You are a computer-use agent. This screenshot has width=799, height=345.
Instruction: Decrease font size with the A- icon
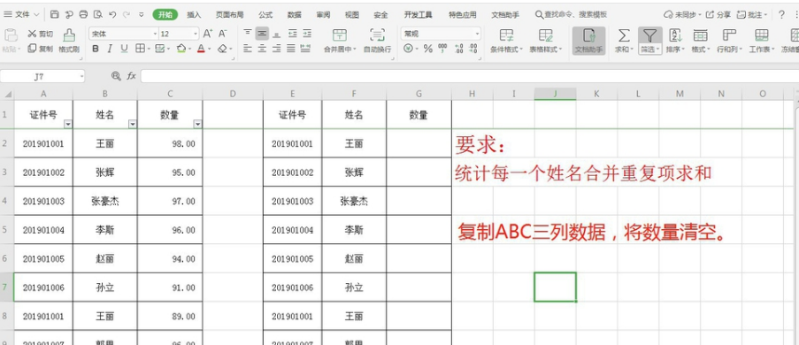pos(223,34)
